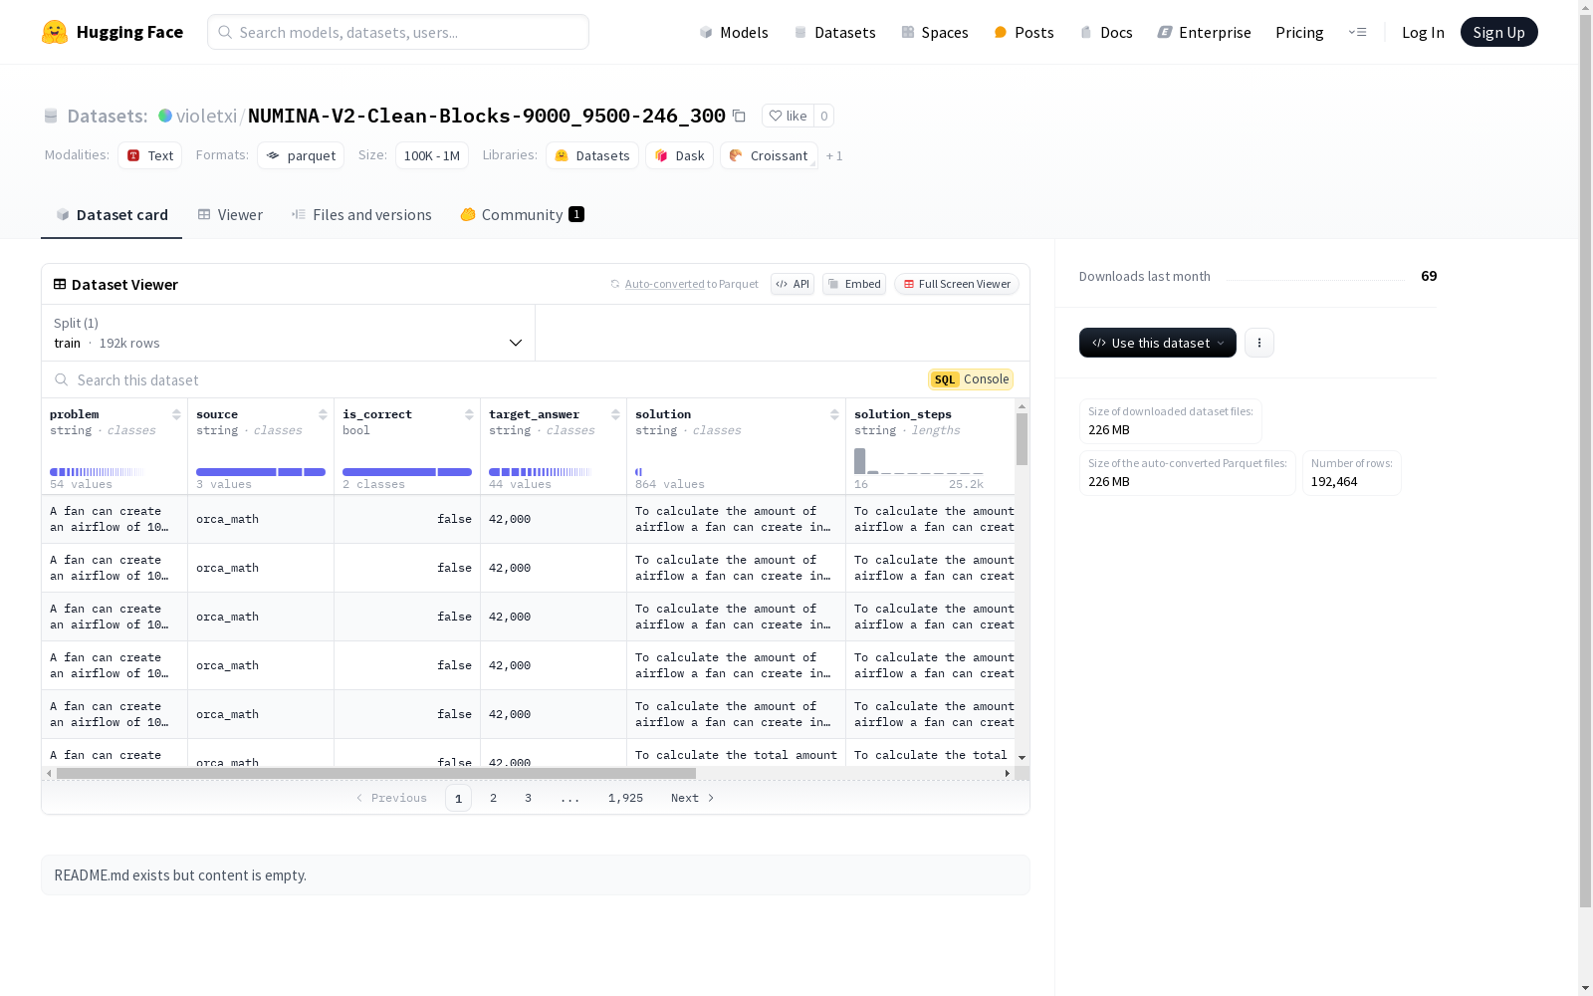Open the more options three-dot menu
The height and width of the screenshot is (996, 1593).
click(x=1259, y=343)
